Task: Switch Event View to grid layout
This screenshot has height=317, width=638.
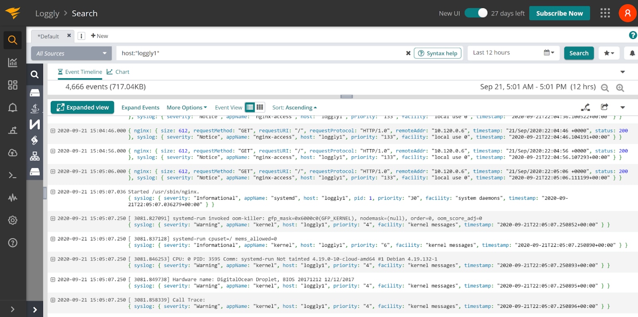Action: click(x=260, y=107)
